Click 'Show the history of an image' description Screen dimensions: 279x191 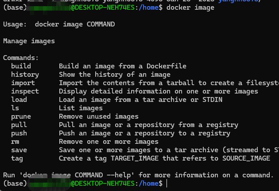point(115,75)
